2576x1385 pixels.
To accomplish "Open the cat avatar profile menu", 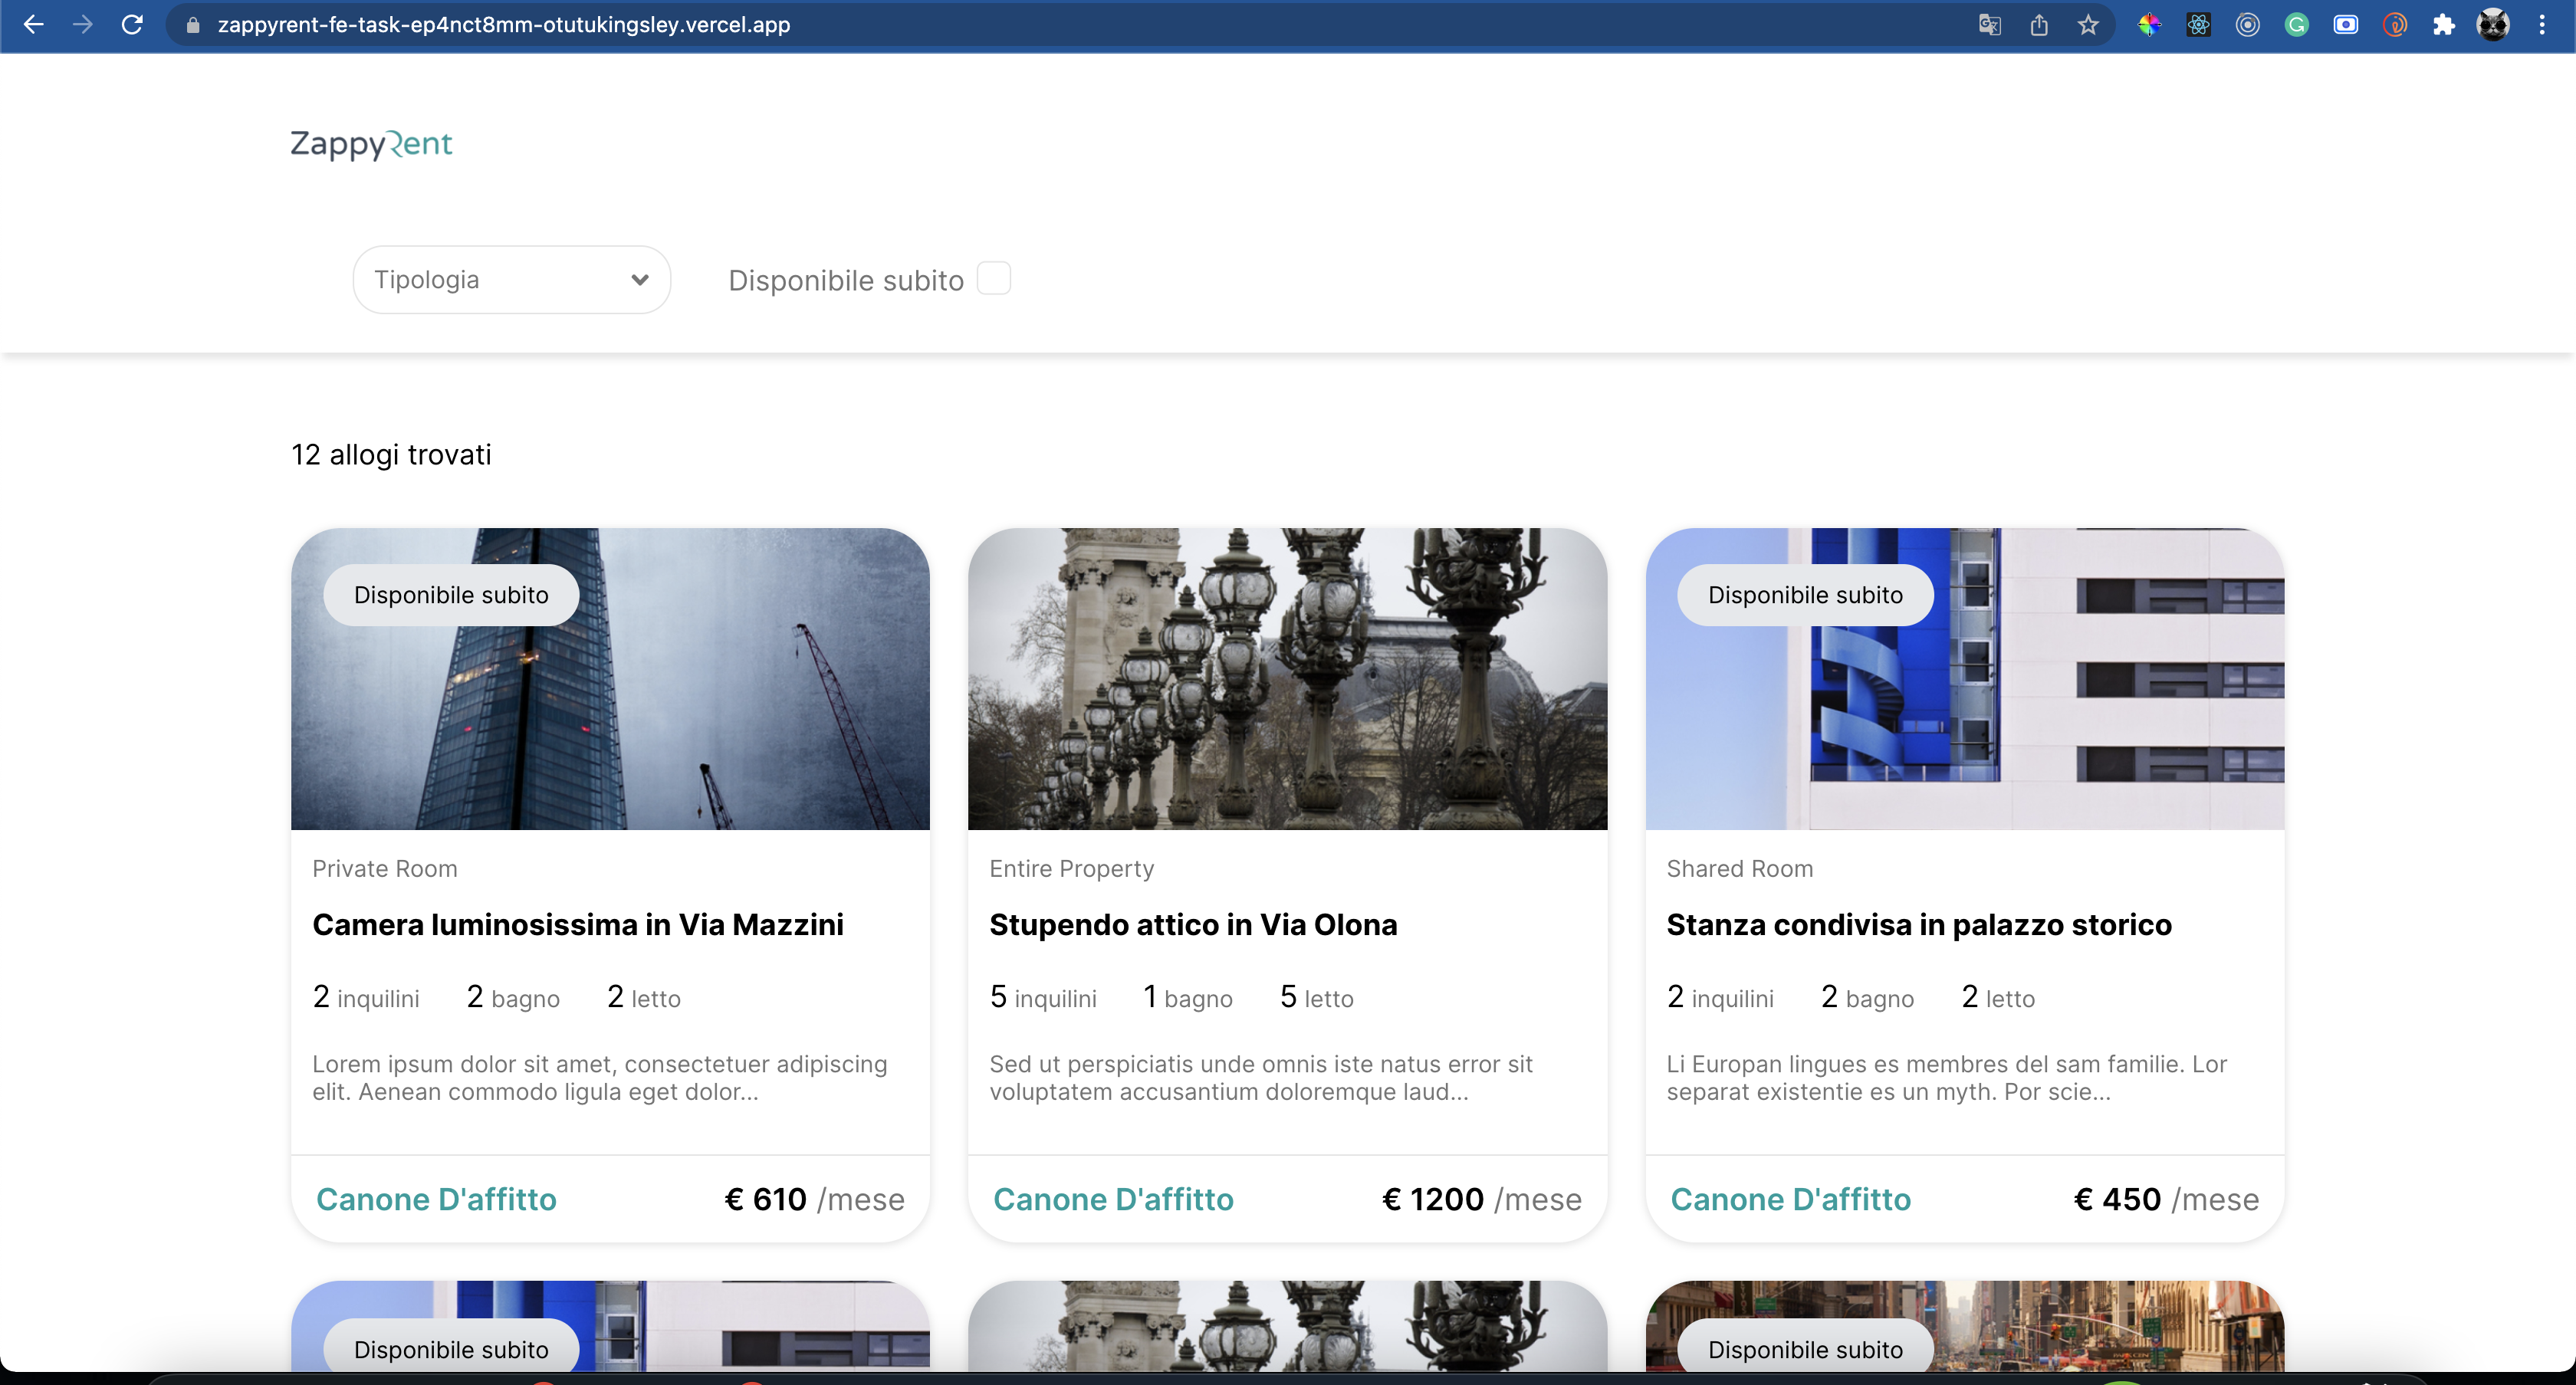I will point(2493,25).
